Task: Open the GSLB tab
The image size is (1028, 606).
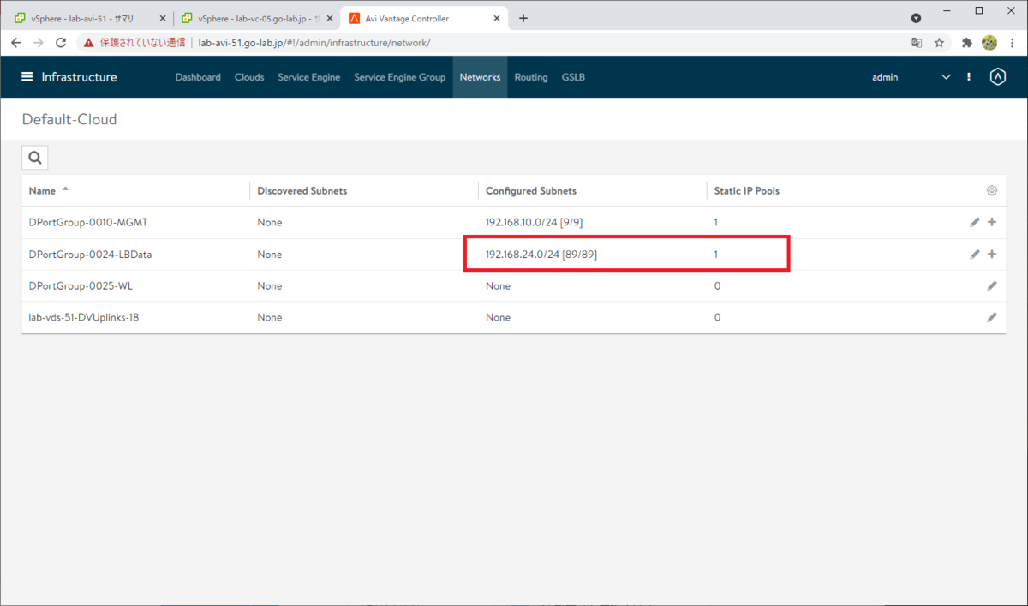Action: 573,77
